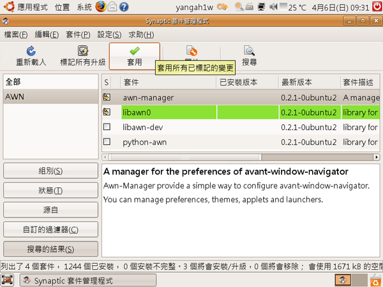Switch to the empty second workspace

[359, 280]
